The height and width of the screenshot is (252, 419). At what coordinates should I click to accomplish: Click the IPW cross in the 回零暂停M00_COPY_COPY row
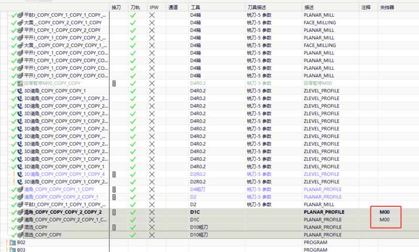pyautogui.click(x=152, y=83)
